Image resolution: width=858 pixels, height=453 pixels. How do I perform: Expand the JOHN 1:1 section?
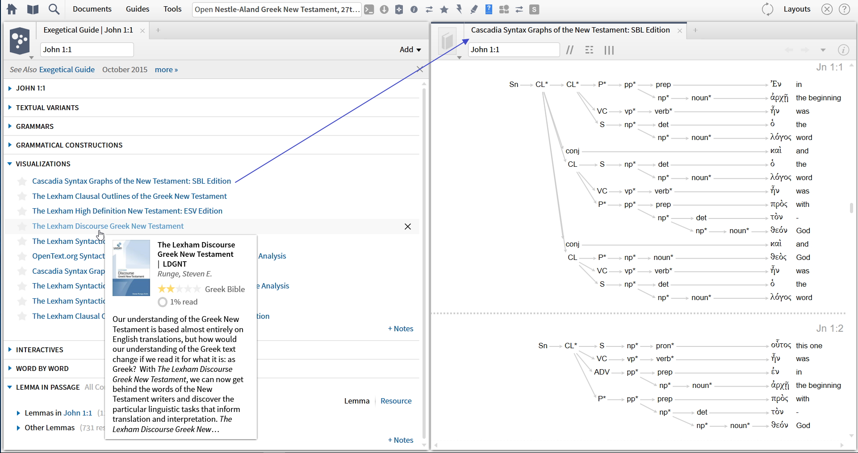pyautogui.click(x=10, y=88)
